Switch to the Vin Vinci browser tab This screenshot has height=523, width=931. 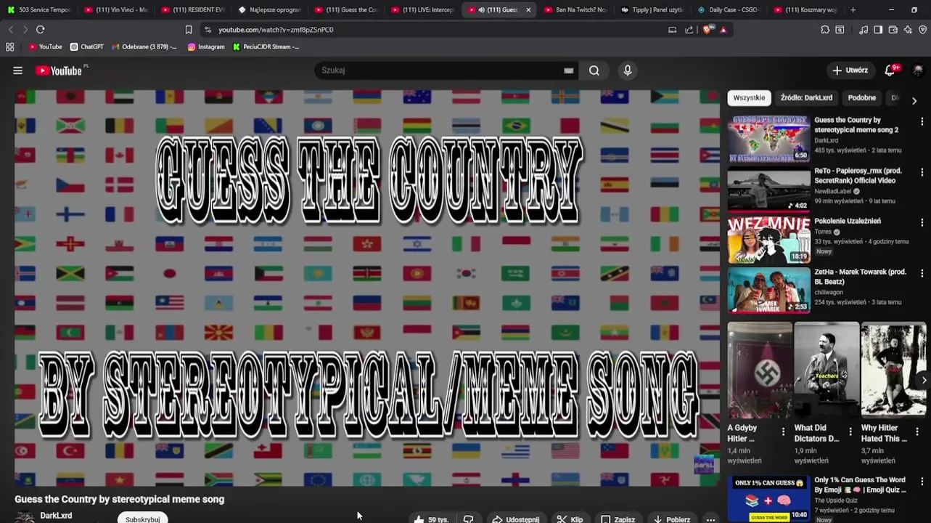[116, 10]
